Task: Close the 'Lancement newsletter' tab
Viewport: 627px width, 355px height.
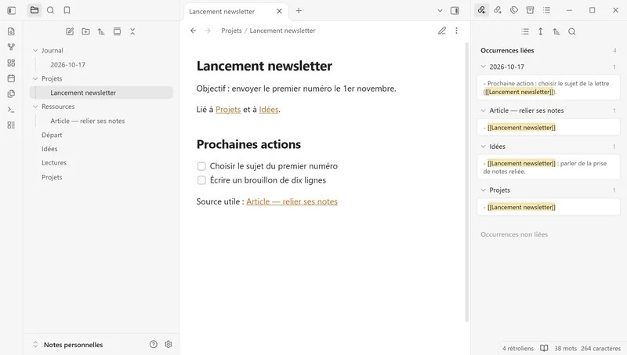Action: [280, 11]
